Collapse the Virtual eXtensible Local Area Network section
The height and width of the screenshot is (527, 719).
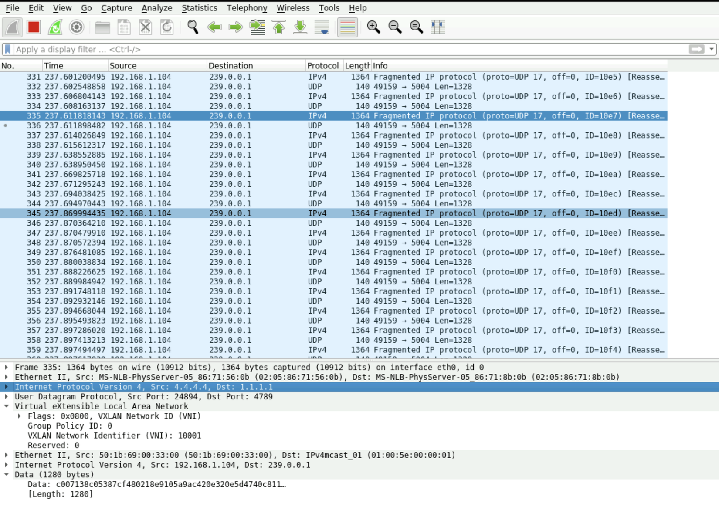pyautogui.click(x=7, y=406)
